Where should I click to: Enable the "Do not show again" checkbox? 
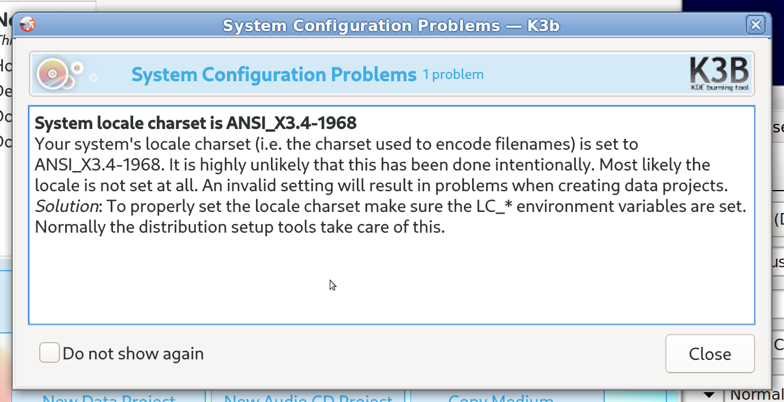[x=50, y=353]
